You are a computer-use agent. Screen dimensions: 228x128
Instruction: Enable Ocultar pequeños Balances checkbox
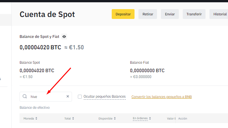(80, 97)
